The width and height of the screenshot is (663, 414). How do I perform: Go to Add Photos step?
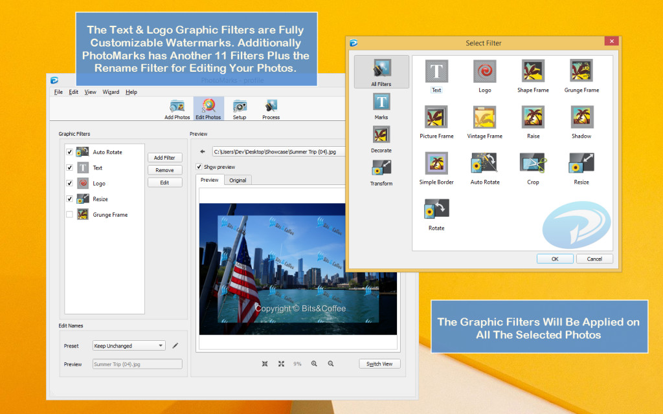pos(177,109)
